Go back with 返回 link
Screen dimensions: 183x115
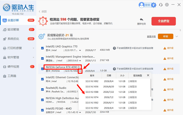click(x=43, y=11)
